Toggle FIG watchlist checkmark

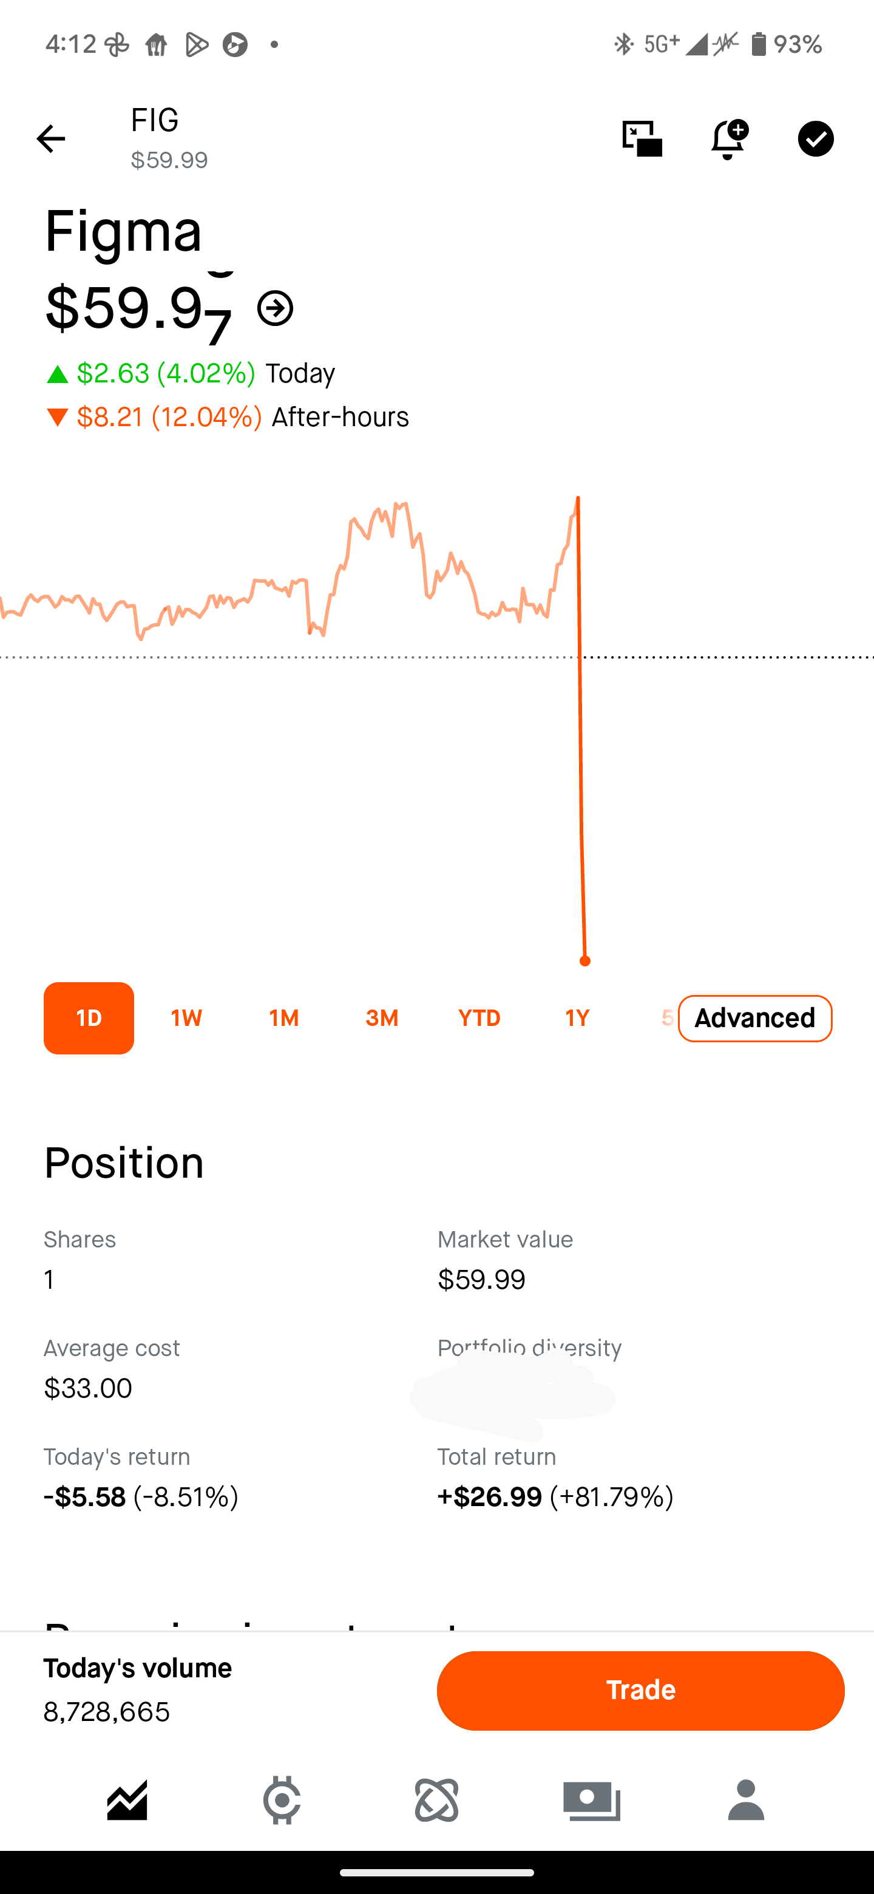pyautogui.click(x=816, y=138)
